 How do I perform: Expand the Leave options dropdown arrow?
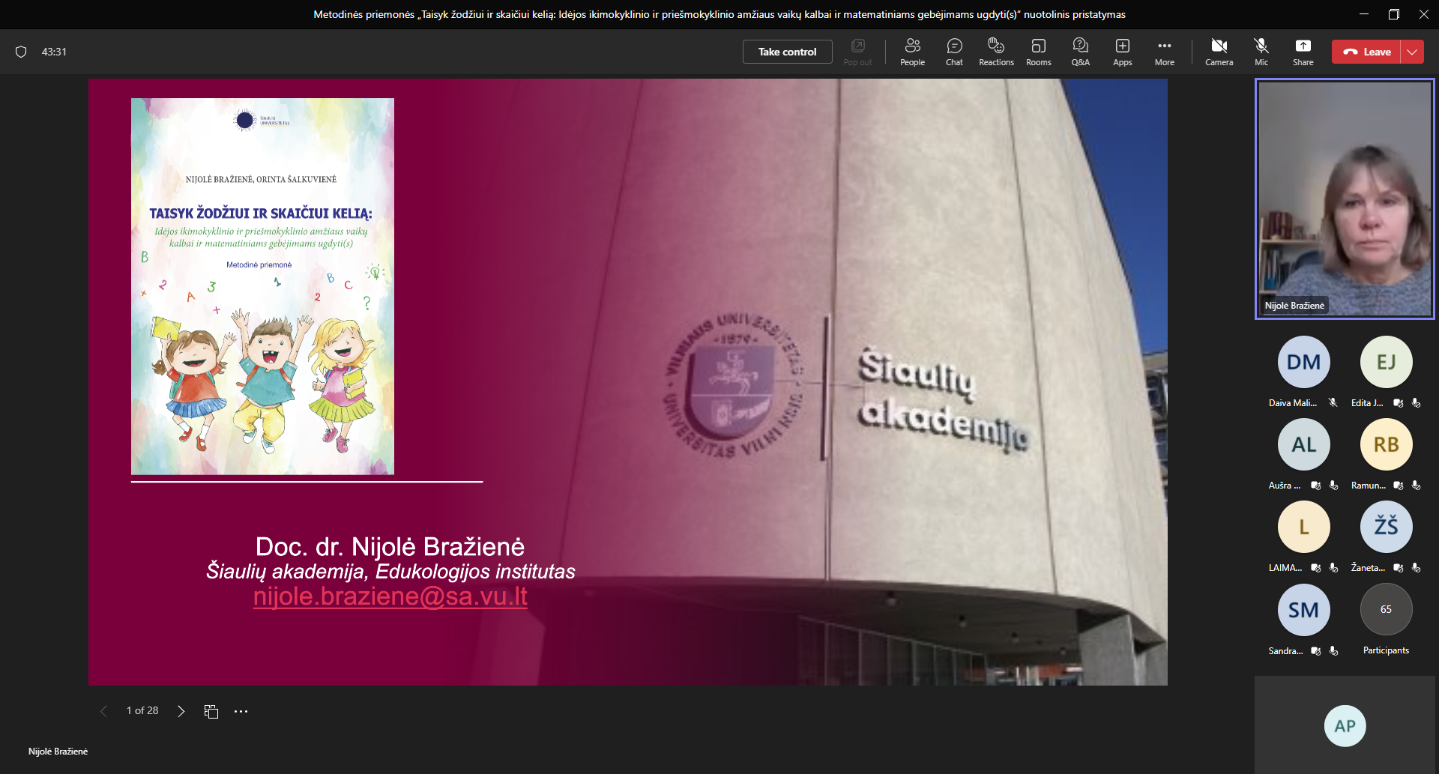(1412, 52)
